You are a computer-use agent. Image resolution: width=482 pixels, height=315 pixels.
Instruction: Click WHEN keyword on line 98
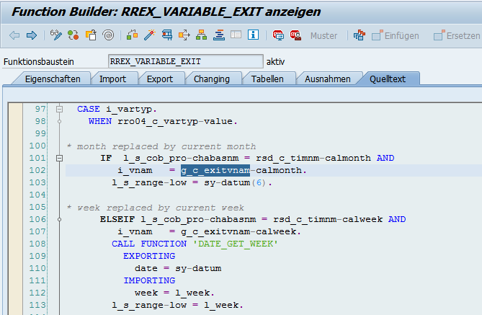(x=100, y=121)
